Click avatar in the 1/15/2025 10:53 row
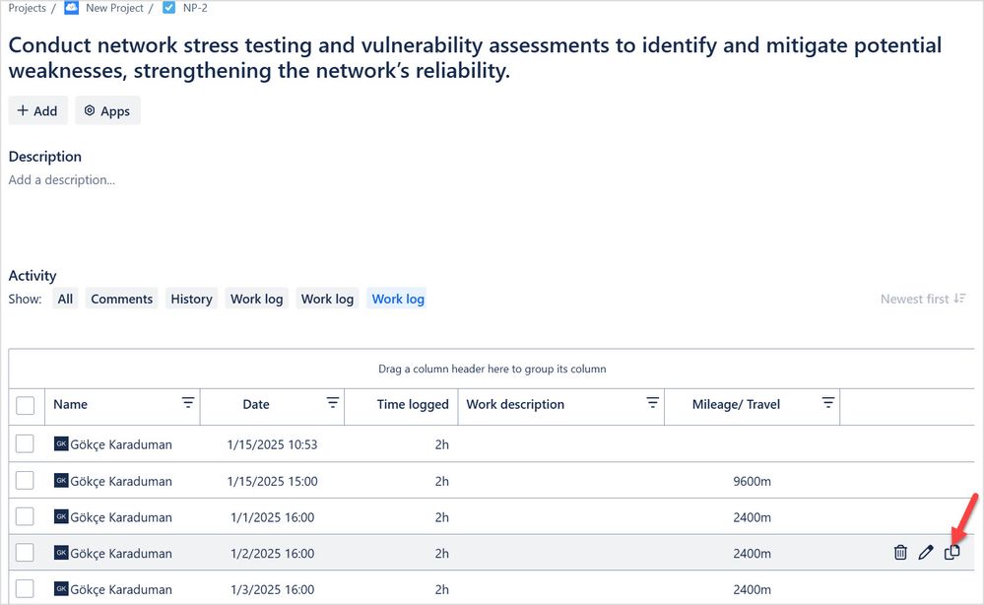The width and height of the screenshot is (984, 605). point(61,443)
